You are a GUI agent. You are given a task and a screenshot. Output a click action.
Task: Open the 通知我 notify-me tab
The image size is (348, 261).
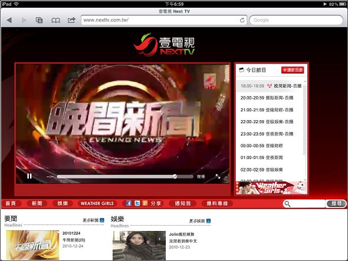(x=183, y=203)
